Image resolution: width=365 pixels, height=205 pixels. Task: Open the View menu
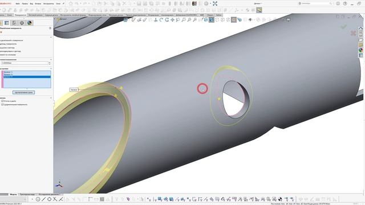point(31,4)
